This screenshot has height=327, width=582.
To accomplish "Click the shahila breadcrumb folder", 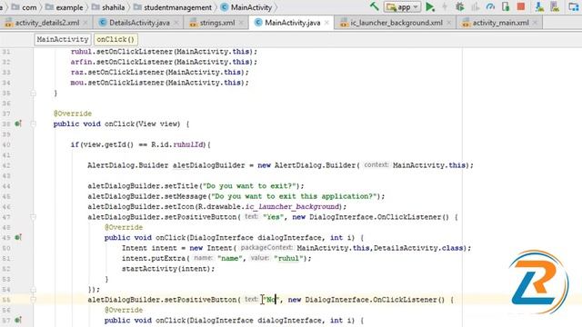I will coord(108,7).
